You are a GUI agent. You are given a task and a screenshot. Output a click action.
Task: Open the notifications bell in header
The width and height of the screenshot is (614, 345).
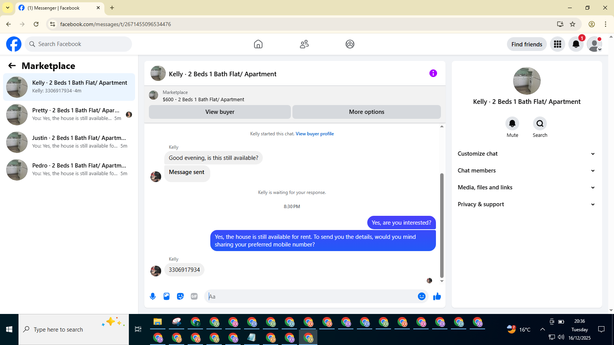pyautogui.click(x=576, y=44)
